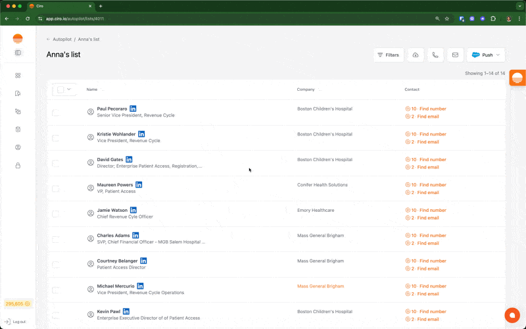Go to Autopilot breadcrumb
The width and height of the screenshot is (526, 329).
62,39
